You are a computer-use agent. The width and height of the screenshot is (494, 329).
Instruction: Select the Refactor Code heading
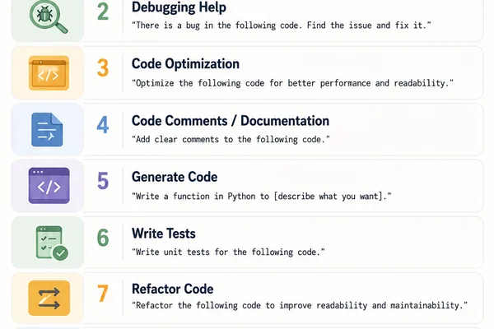(x=172, y=289)
